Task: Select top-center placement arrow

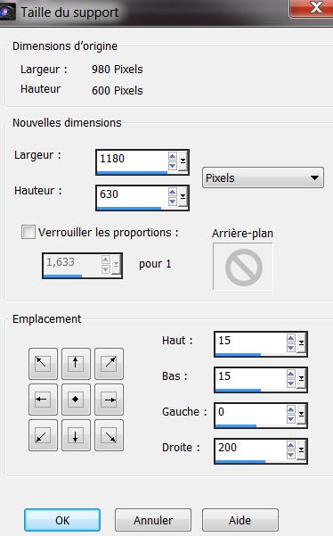Action: [76, 364]
